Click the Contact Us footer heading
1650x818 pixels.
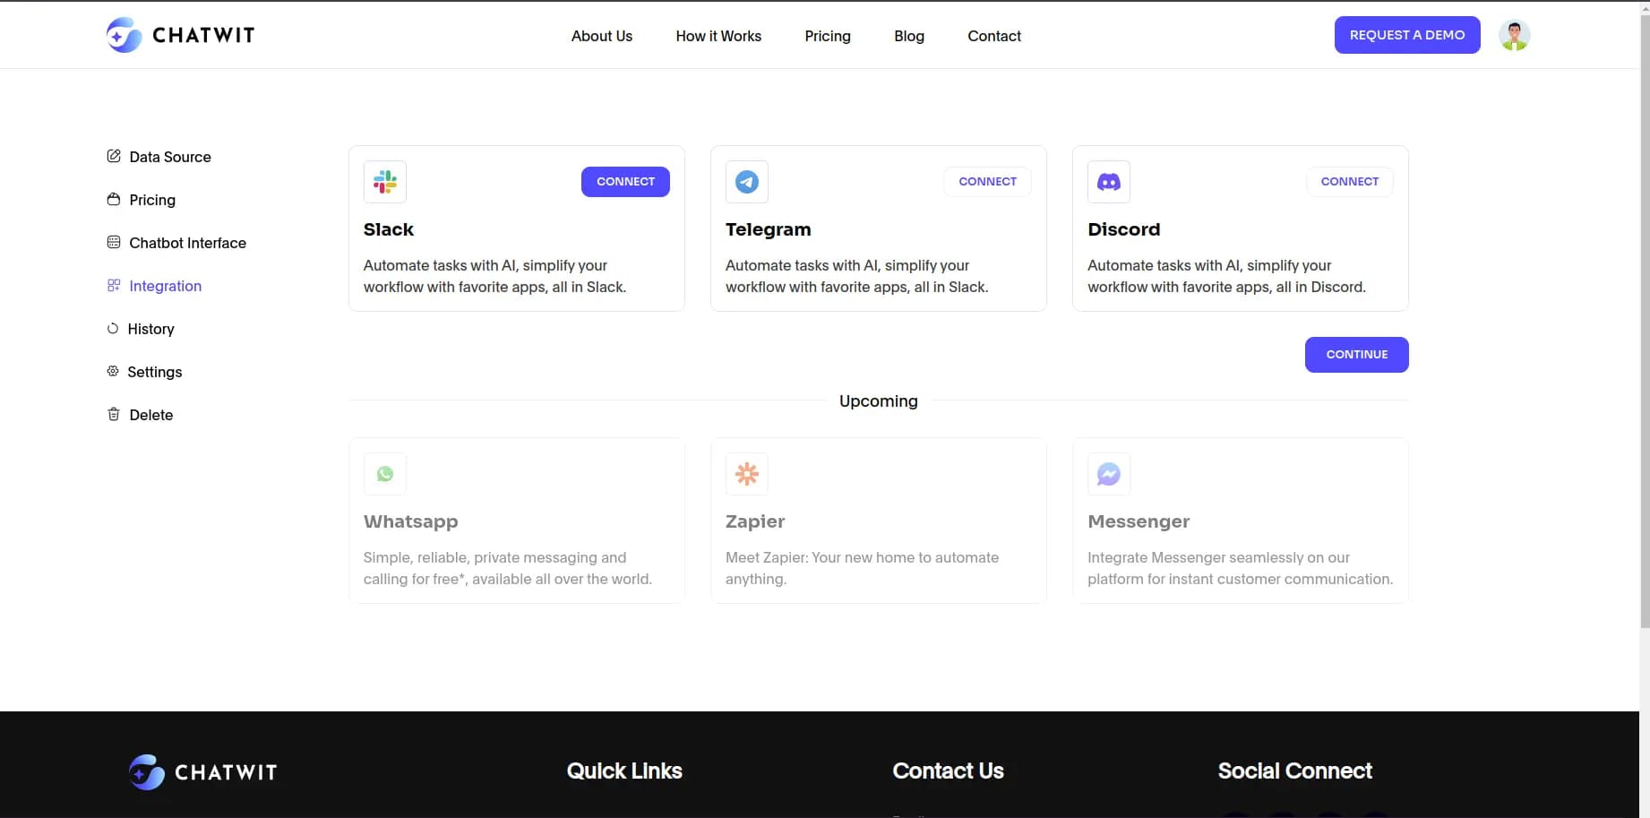point(948,771)
